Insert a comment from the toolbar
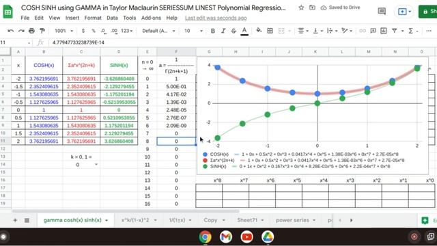 [x=373, y=31]
